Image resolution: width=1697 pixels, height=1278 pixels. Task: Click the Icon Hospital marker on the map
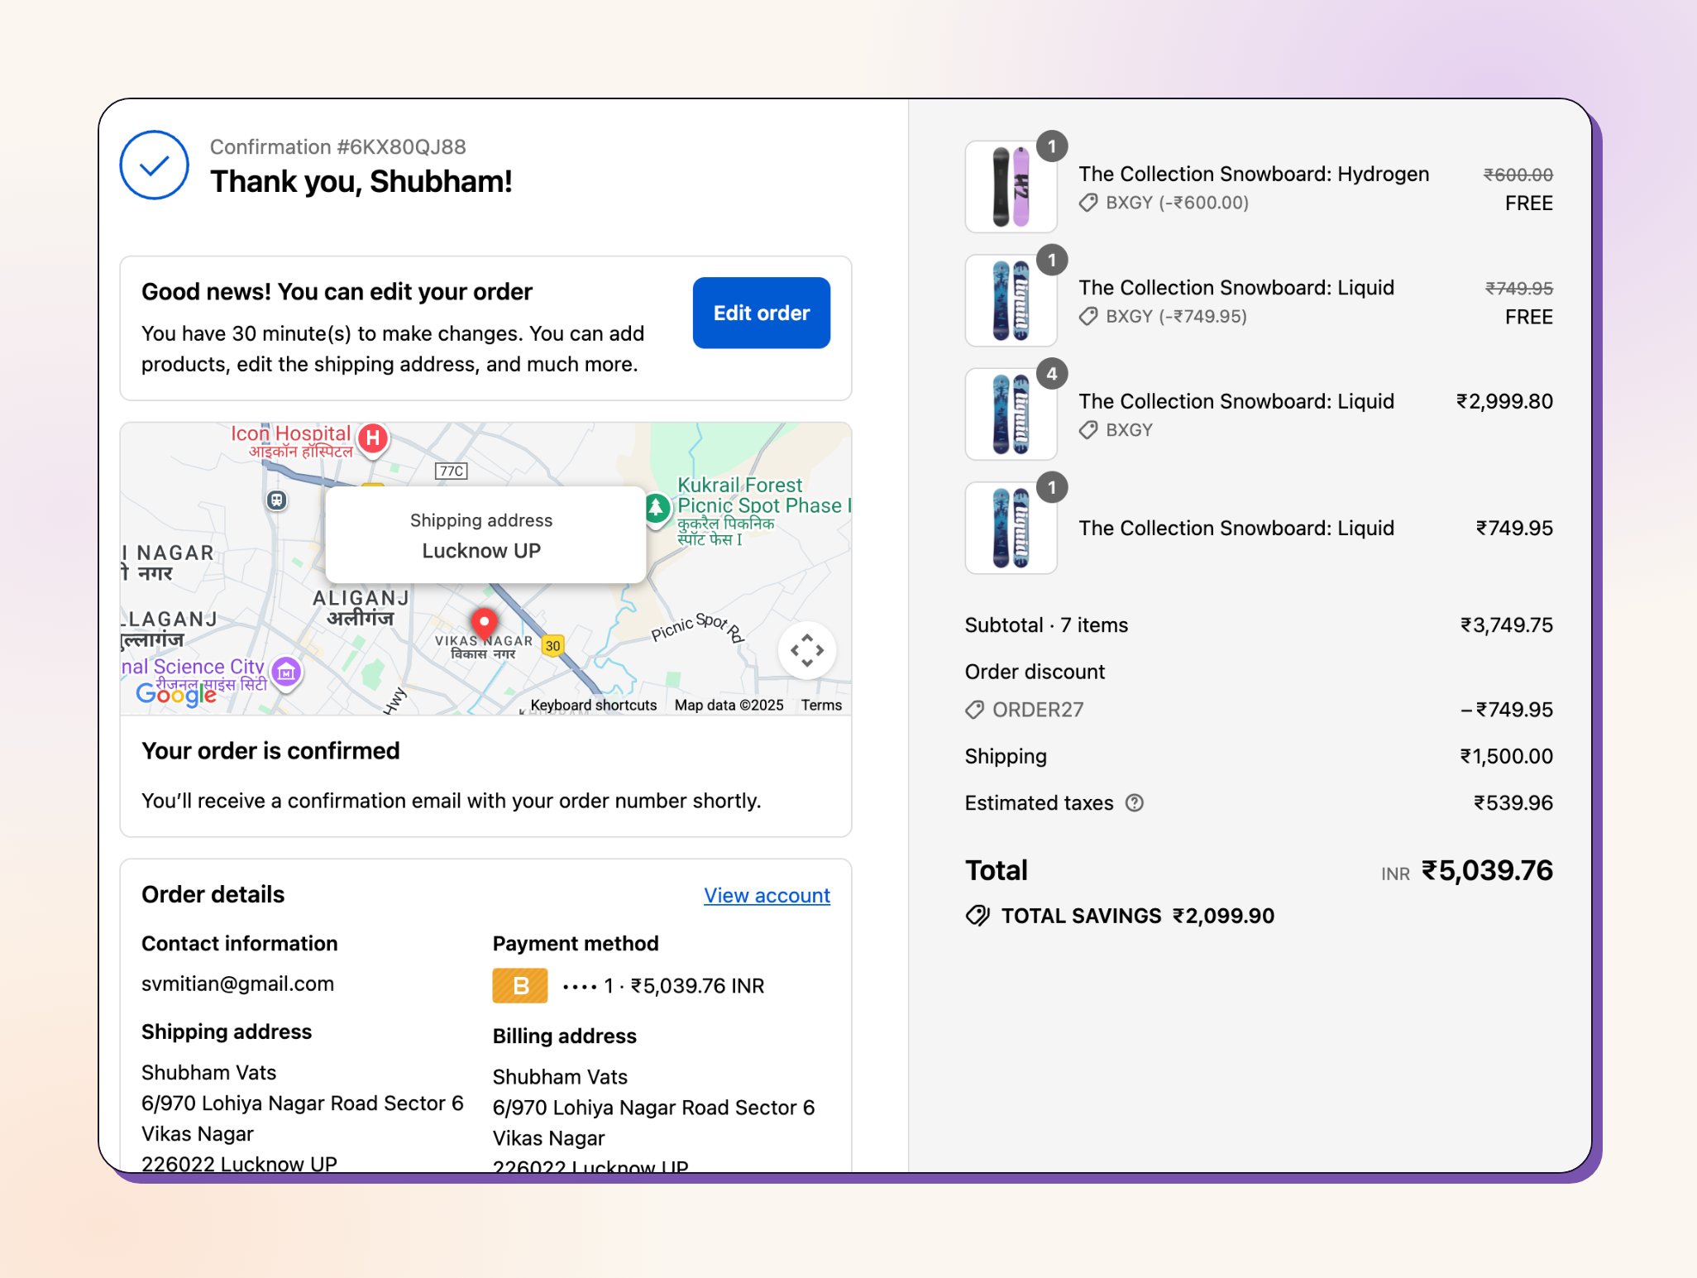click(x=373, y=438)
